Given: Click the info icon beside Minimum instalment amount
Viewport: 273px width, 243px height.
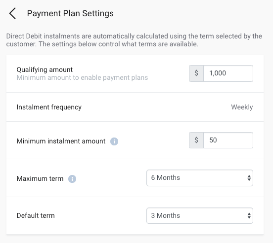Looking at the screenshot, I should pos(114,141).
